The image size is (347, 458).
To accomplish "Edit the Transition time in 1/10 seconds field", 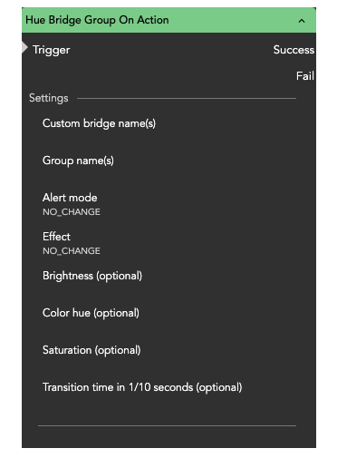I will pos(169,393).
